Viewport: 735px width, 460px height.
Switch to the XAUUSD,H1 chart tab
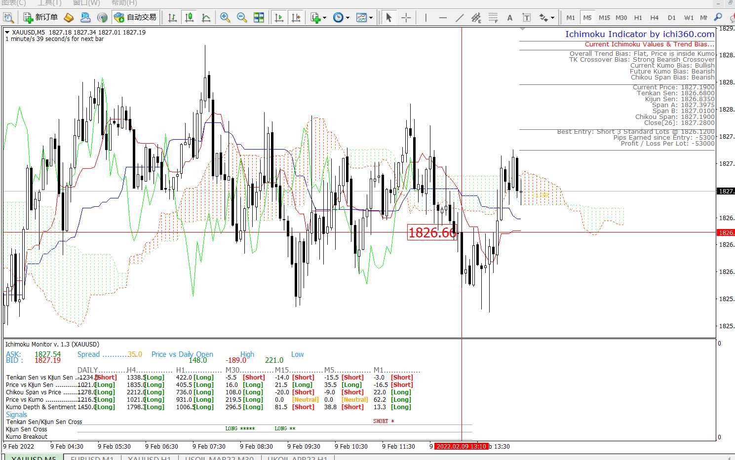click(149, 458)
